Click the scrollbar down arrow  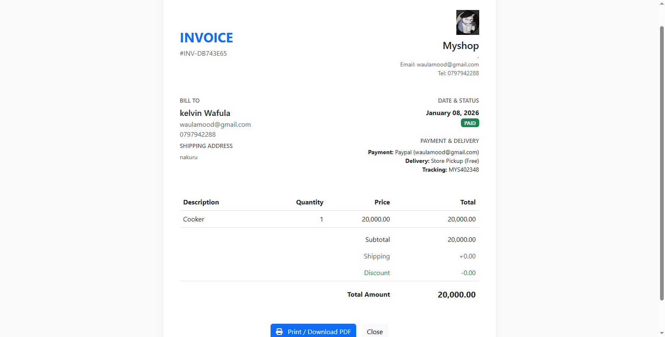point(662,333)
